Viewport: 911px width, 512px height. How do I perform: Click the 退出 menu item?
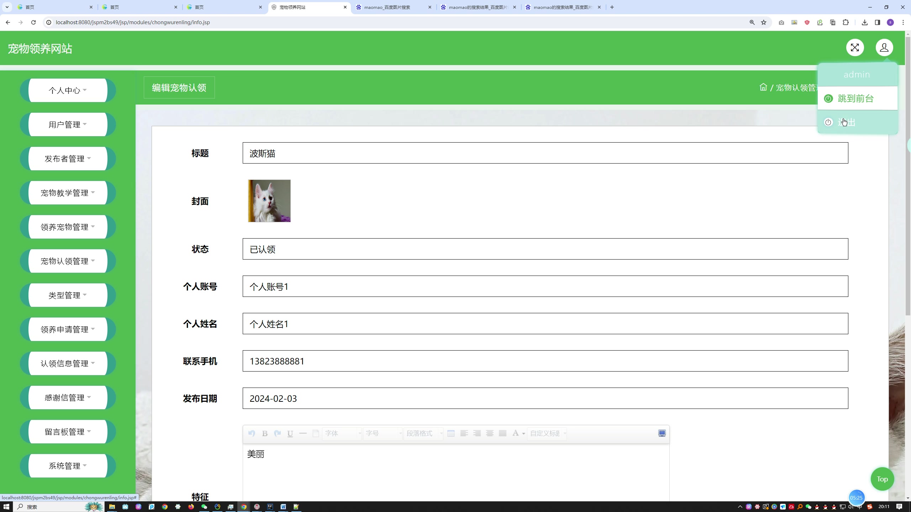(857, 122)
